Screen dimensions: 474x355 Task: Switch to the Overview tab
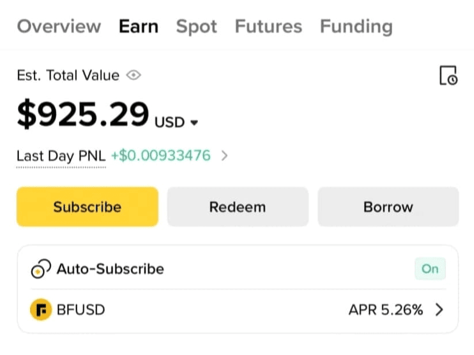tap(59, 26)
